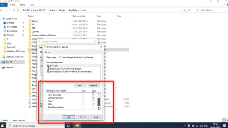This screenshot has width=228, height=128.
Task: Click the Remove button
Action: tap(94, 85)
